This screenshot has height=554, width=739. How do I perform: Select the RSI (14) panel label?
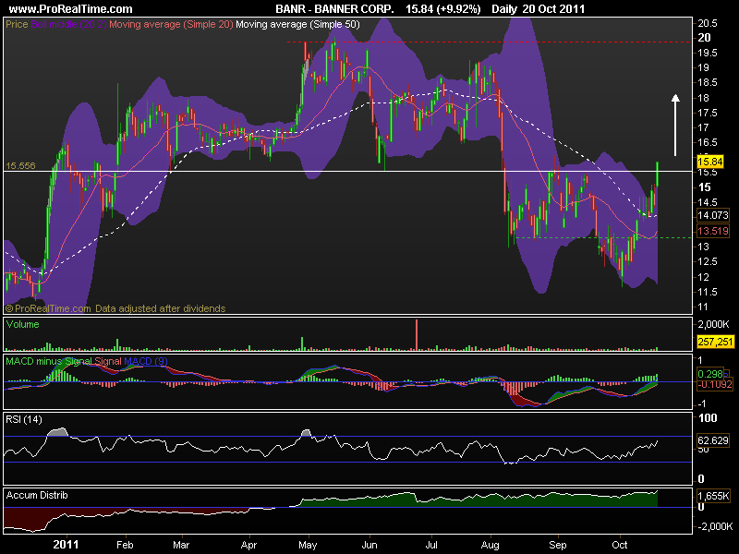click(x=24, y=419)
